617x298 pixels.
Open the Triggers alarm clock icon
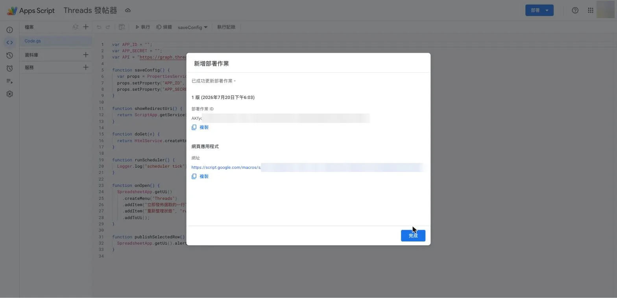click(x=9, y=68)
